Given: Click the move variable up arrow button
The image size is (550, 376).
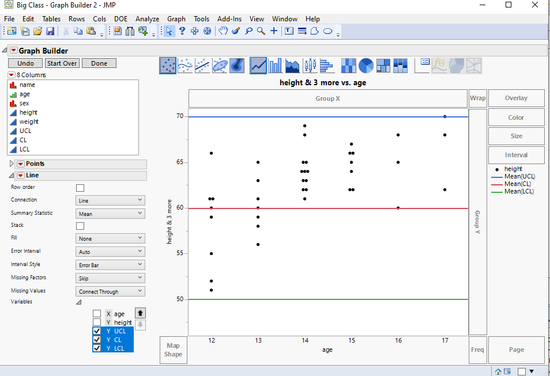Looking at the screenshot, I should [x=140, y=313].
